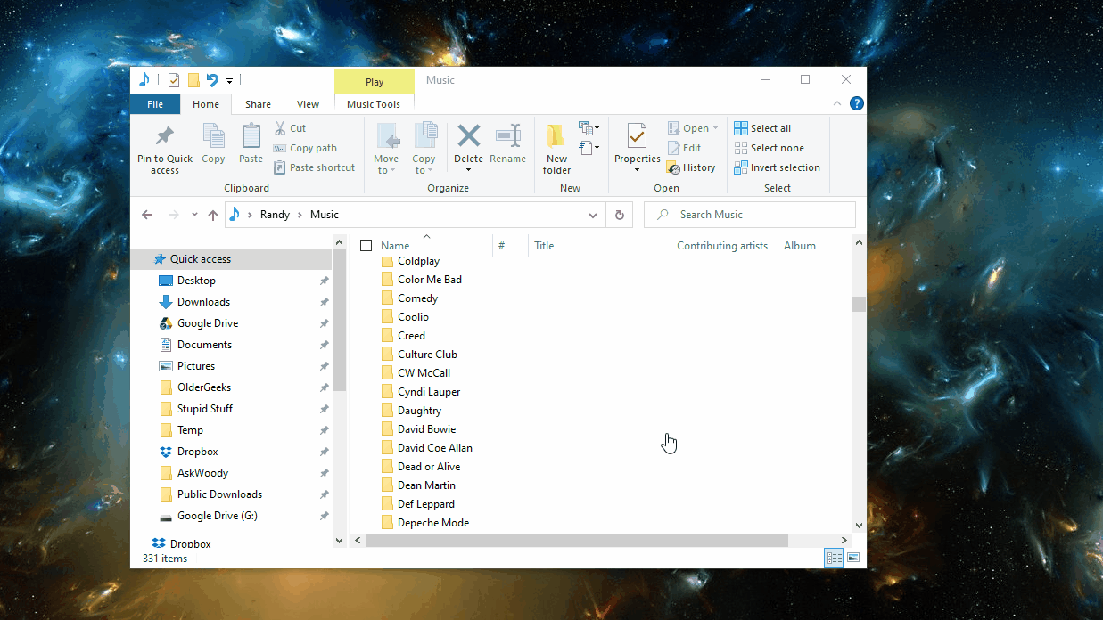Switch to Details view in the status bar
This screenshot has width=1103, height=620.
[835, 558]
